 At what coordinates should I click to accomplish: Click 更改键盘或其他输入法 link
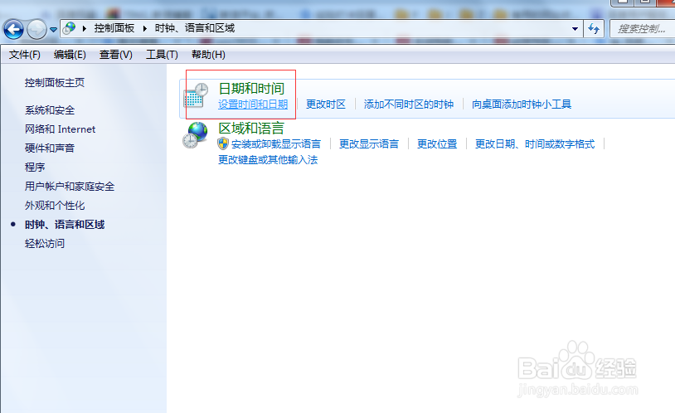(268, 160)
